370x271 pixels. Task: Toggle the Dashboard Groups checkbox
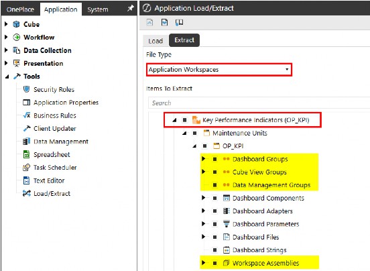[x=214, y=159]
